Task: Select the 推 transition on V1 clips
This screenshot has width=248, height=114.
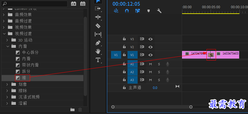Action: point(211,55)
